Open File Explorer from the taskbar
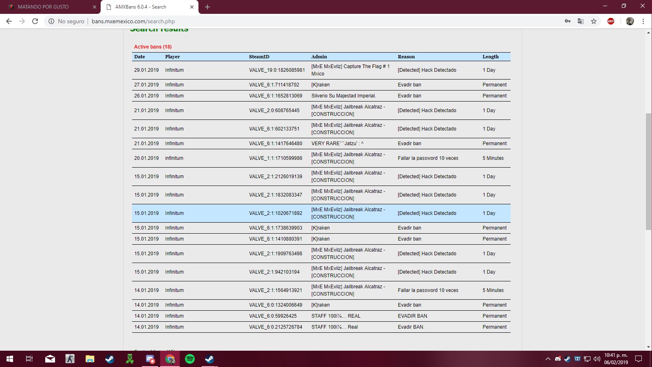Image resolution: width=652 pixels, height=367 pixels. click(90, 359)
